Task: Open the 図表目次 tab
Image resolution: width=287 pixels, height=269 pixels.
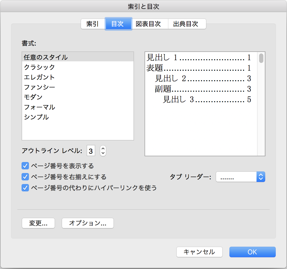Action: pyautogui.click(x=148, y=24)
